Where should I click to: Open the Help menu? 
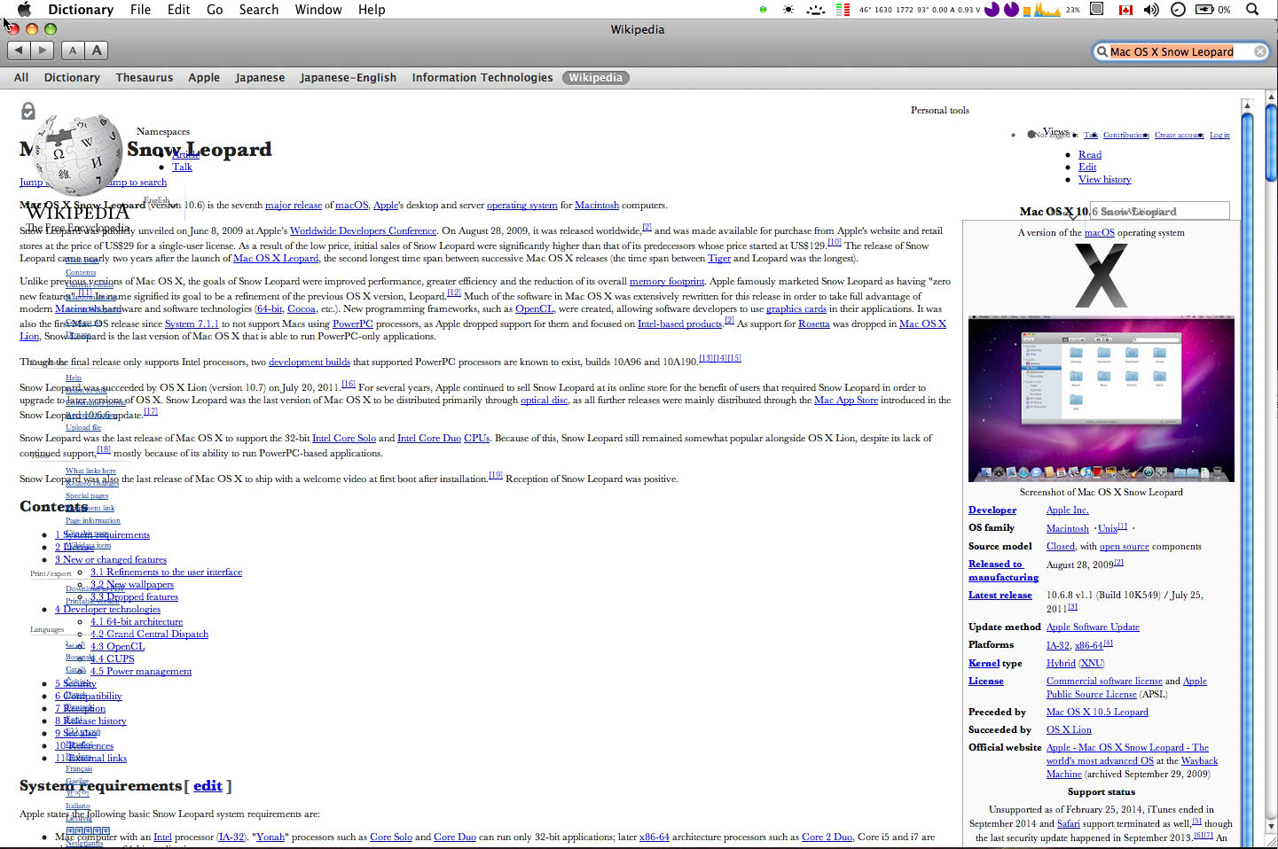372,10
